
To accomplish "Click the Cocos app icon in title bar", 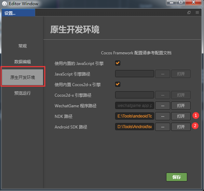I will pos(4,4).
